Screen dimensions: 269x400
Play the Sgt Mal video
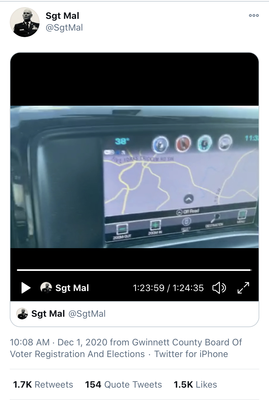coord(26,287)
